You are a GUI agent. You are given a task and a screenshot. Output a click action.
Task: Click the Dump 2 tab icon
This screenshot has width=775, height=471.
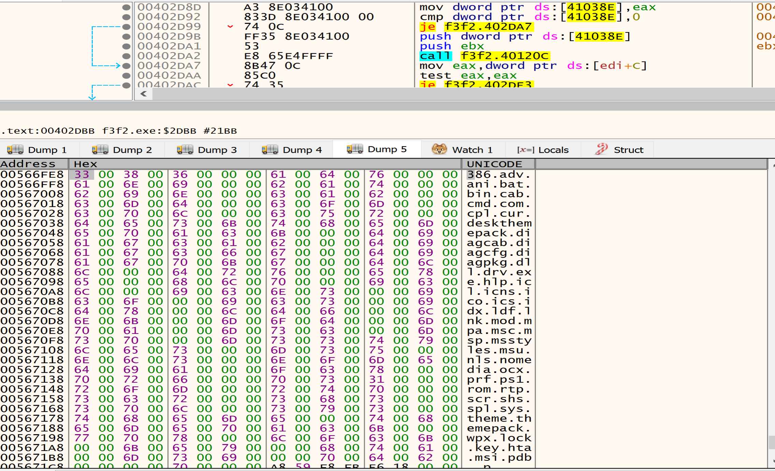(100, 150)
